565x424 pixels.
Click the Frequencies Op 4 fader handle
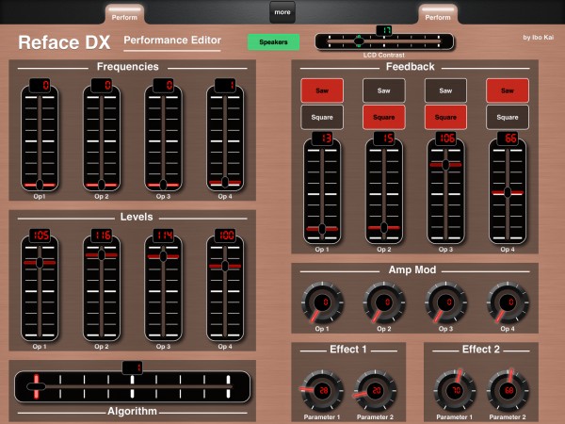click(x=225, y=182)
